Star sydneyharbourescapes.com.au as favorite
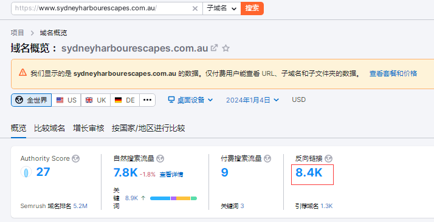 coord(226,48)
